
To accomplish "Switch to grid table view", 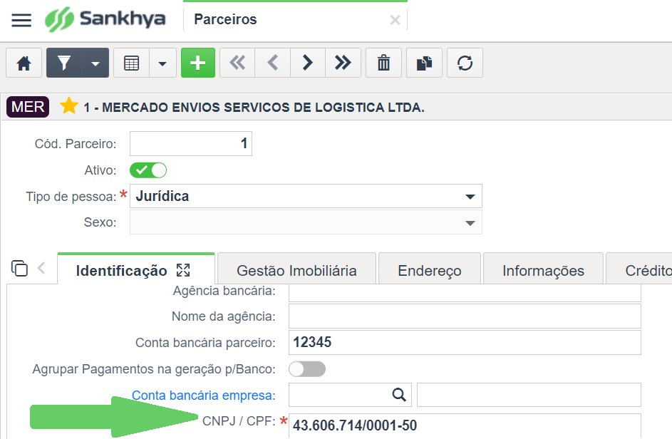I will (132, 63).
